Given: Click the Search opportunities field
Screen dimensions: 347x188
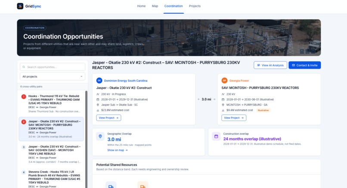Looking at the screenshot, I should tap(53, 67).
